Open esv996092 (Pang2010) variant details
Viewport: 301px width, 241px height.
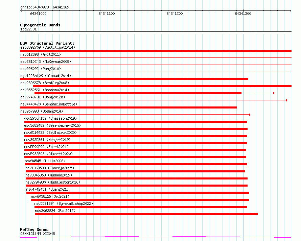coord(41,69)
